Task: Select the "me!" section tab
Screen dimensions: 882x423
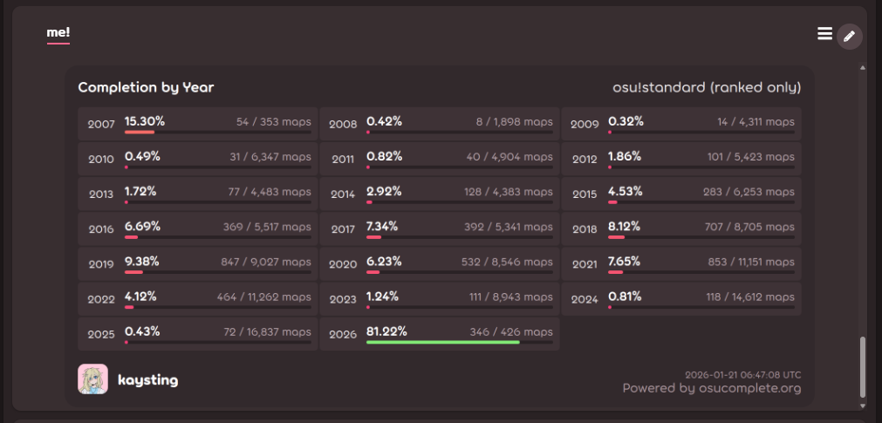Action: click(x=58, y=33)
